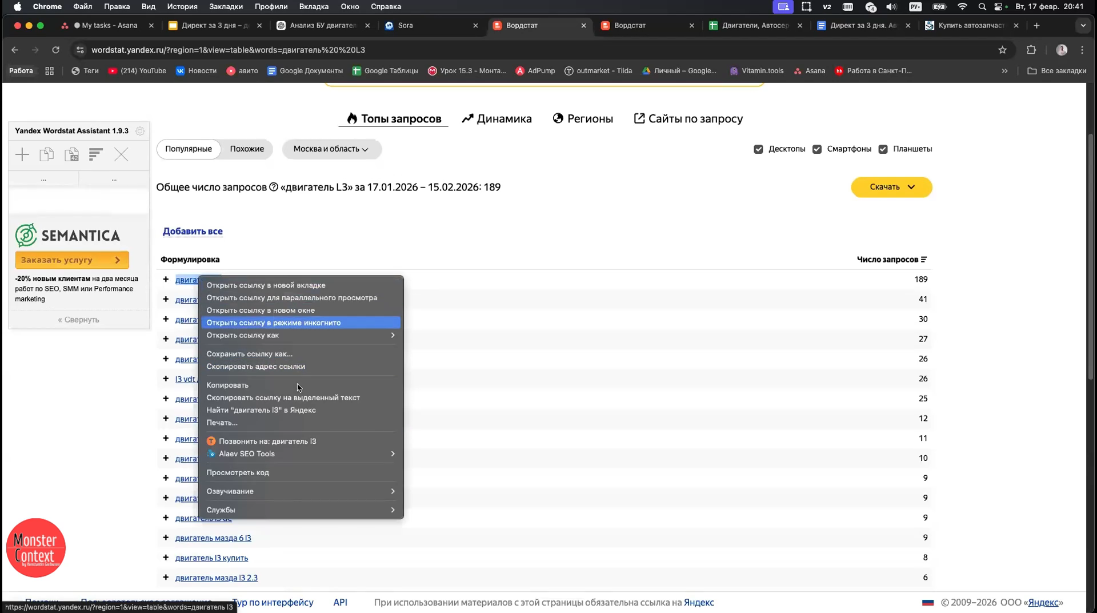Viewport: 1097px width, 613px height.
Task: Choose Просмотреть код in context menu
Action: [301, 472]
